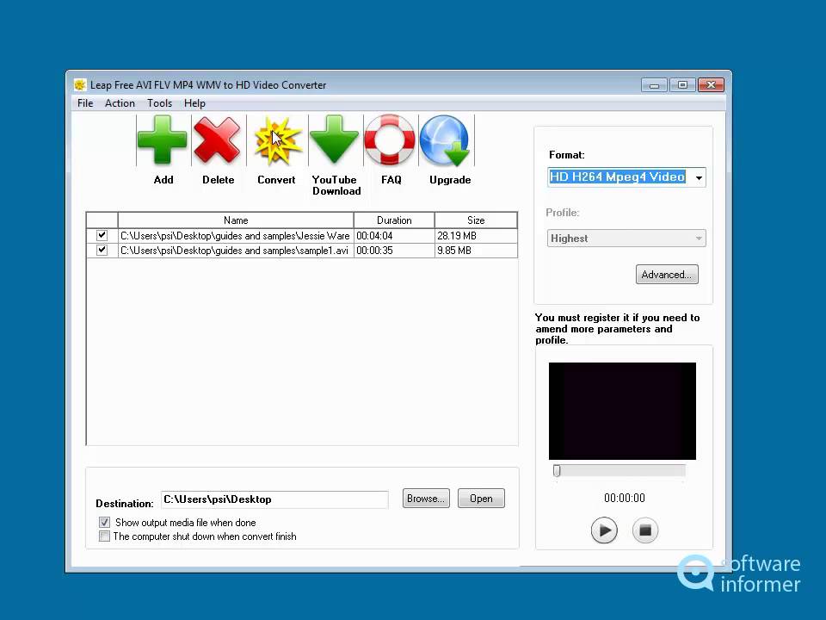This screenshot has width=826, height=620.
Task: Uncheck the sample1.avi row checkbox
Action: point(102,250)
